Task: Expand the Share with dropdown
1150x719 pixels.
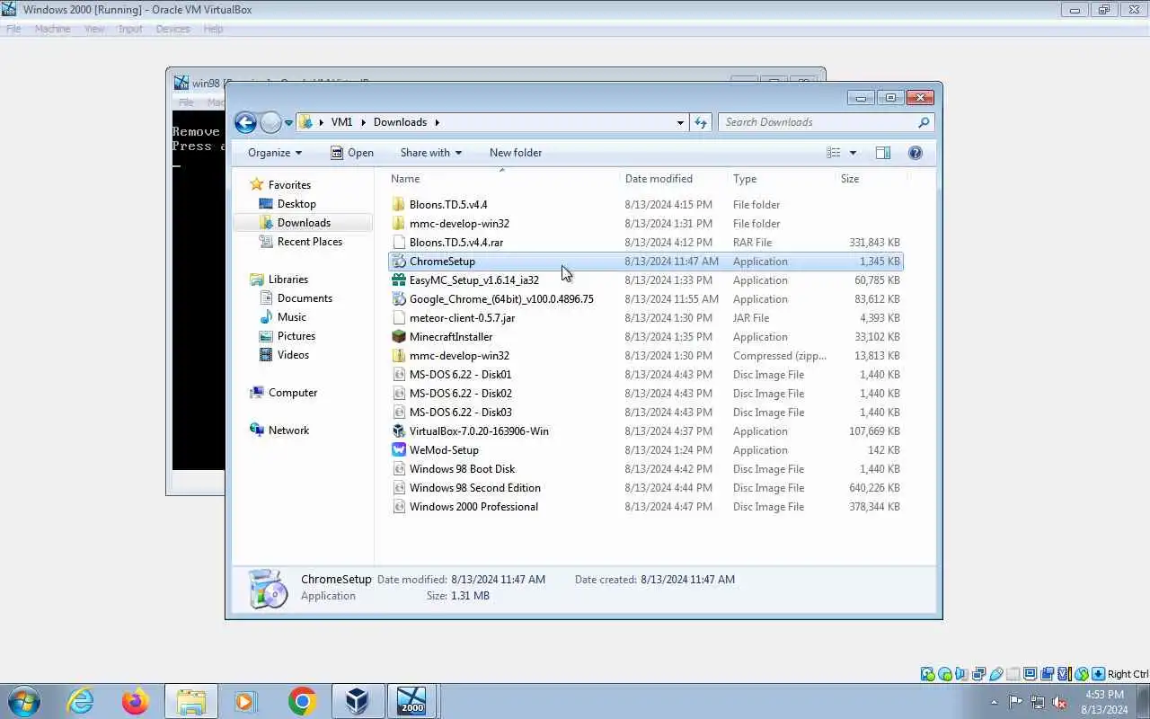Action: (431, 153)
